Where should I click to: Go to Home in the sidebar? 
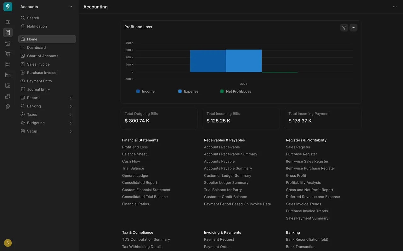pos(47,39)
